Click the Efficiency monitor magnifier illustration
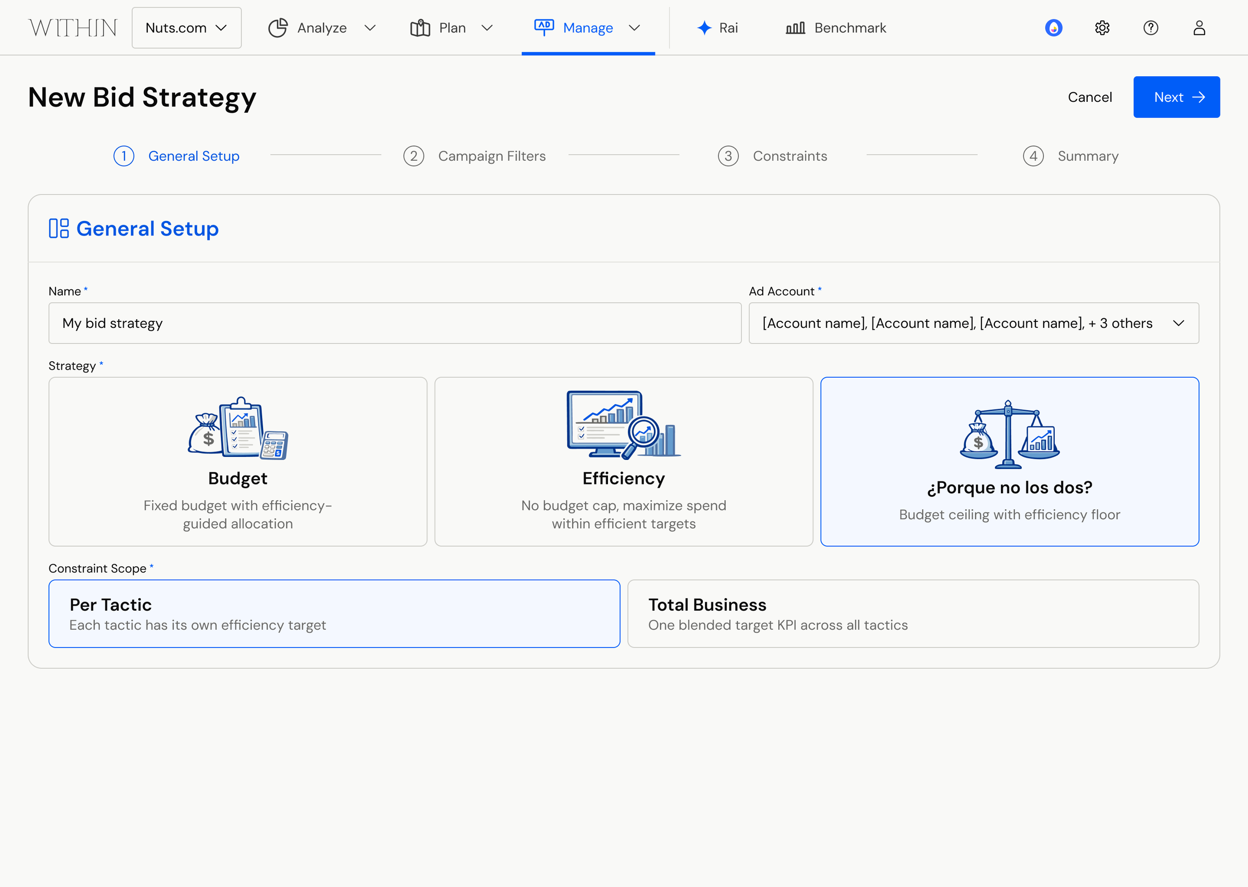 [x=624, y=425]
